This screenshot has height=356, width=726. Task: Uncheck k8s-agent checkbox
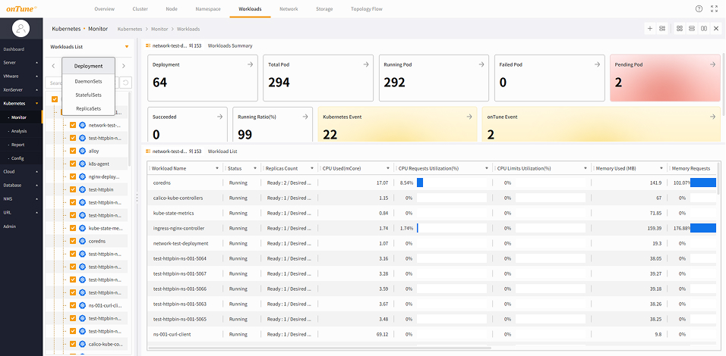[73, 164]
